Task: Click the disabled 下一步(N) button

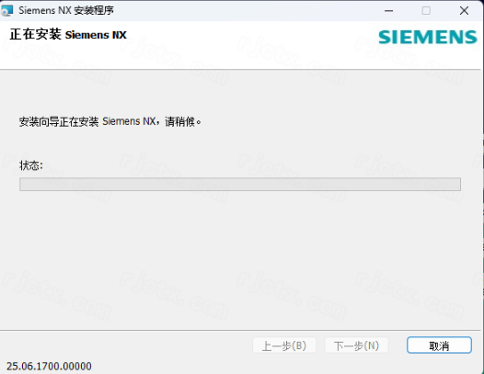Action: point(356,346)
